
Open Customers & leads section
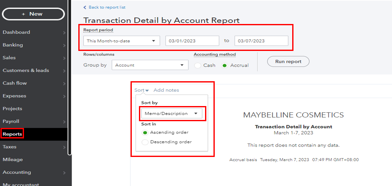[x=26, y=71]
